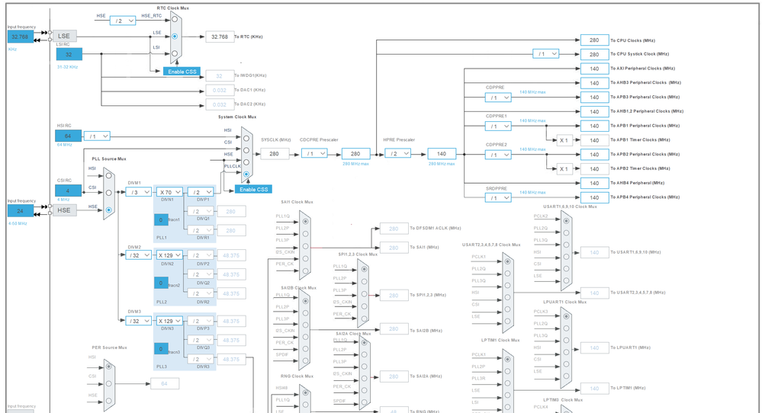762x413 pixels.
Task: Select HSE input in System Clock Mux
Action: click(x=246, y=162)
